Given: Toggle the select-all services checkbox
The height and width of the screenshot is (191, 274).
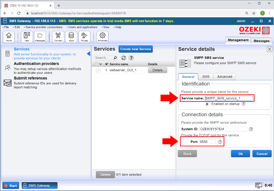Looking at the screenshot, I should coord(97,64).
